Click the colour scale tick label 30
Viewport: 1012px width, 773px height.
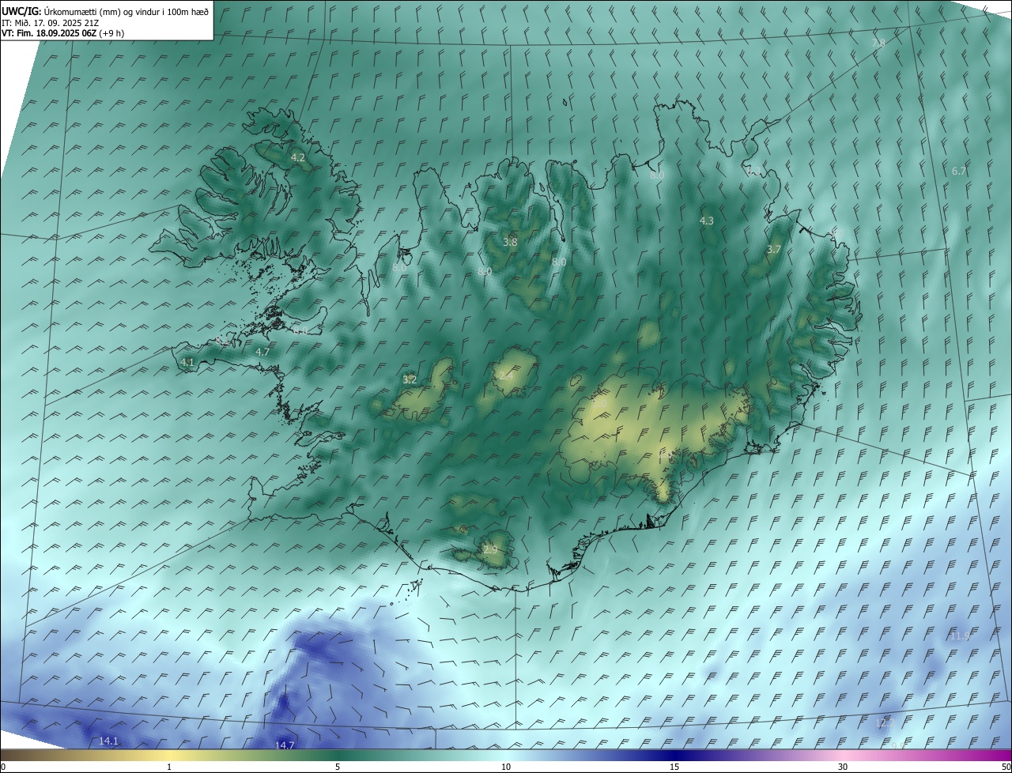pyautogui.click(x=843, y=767)
